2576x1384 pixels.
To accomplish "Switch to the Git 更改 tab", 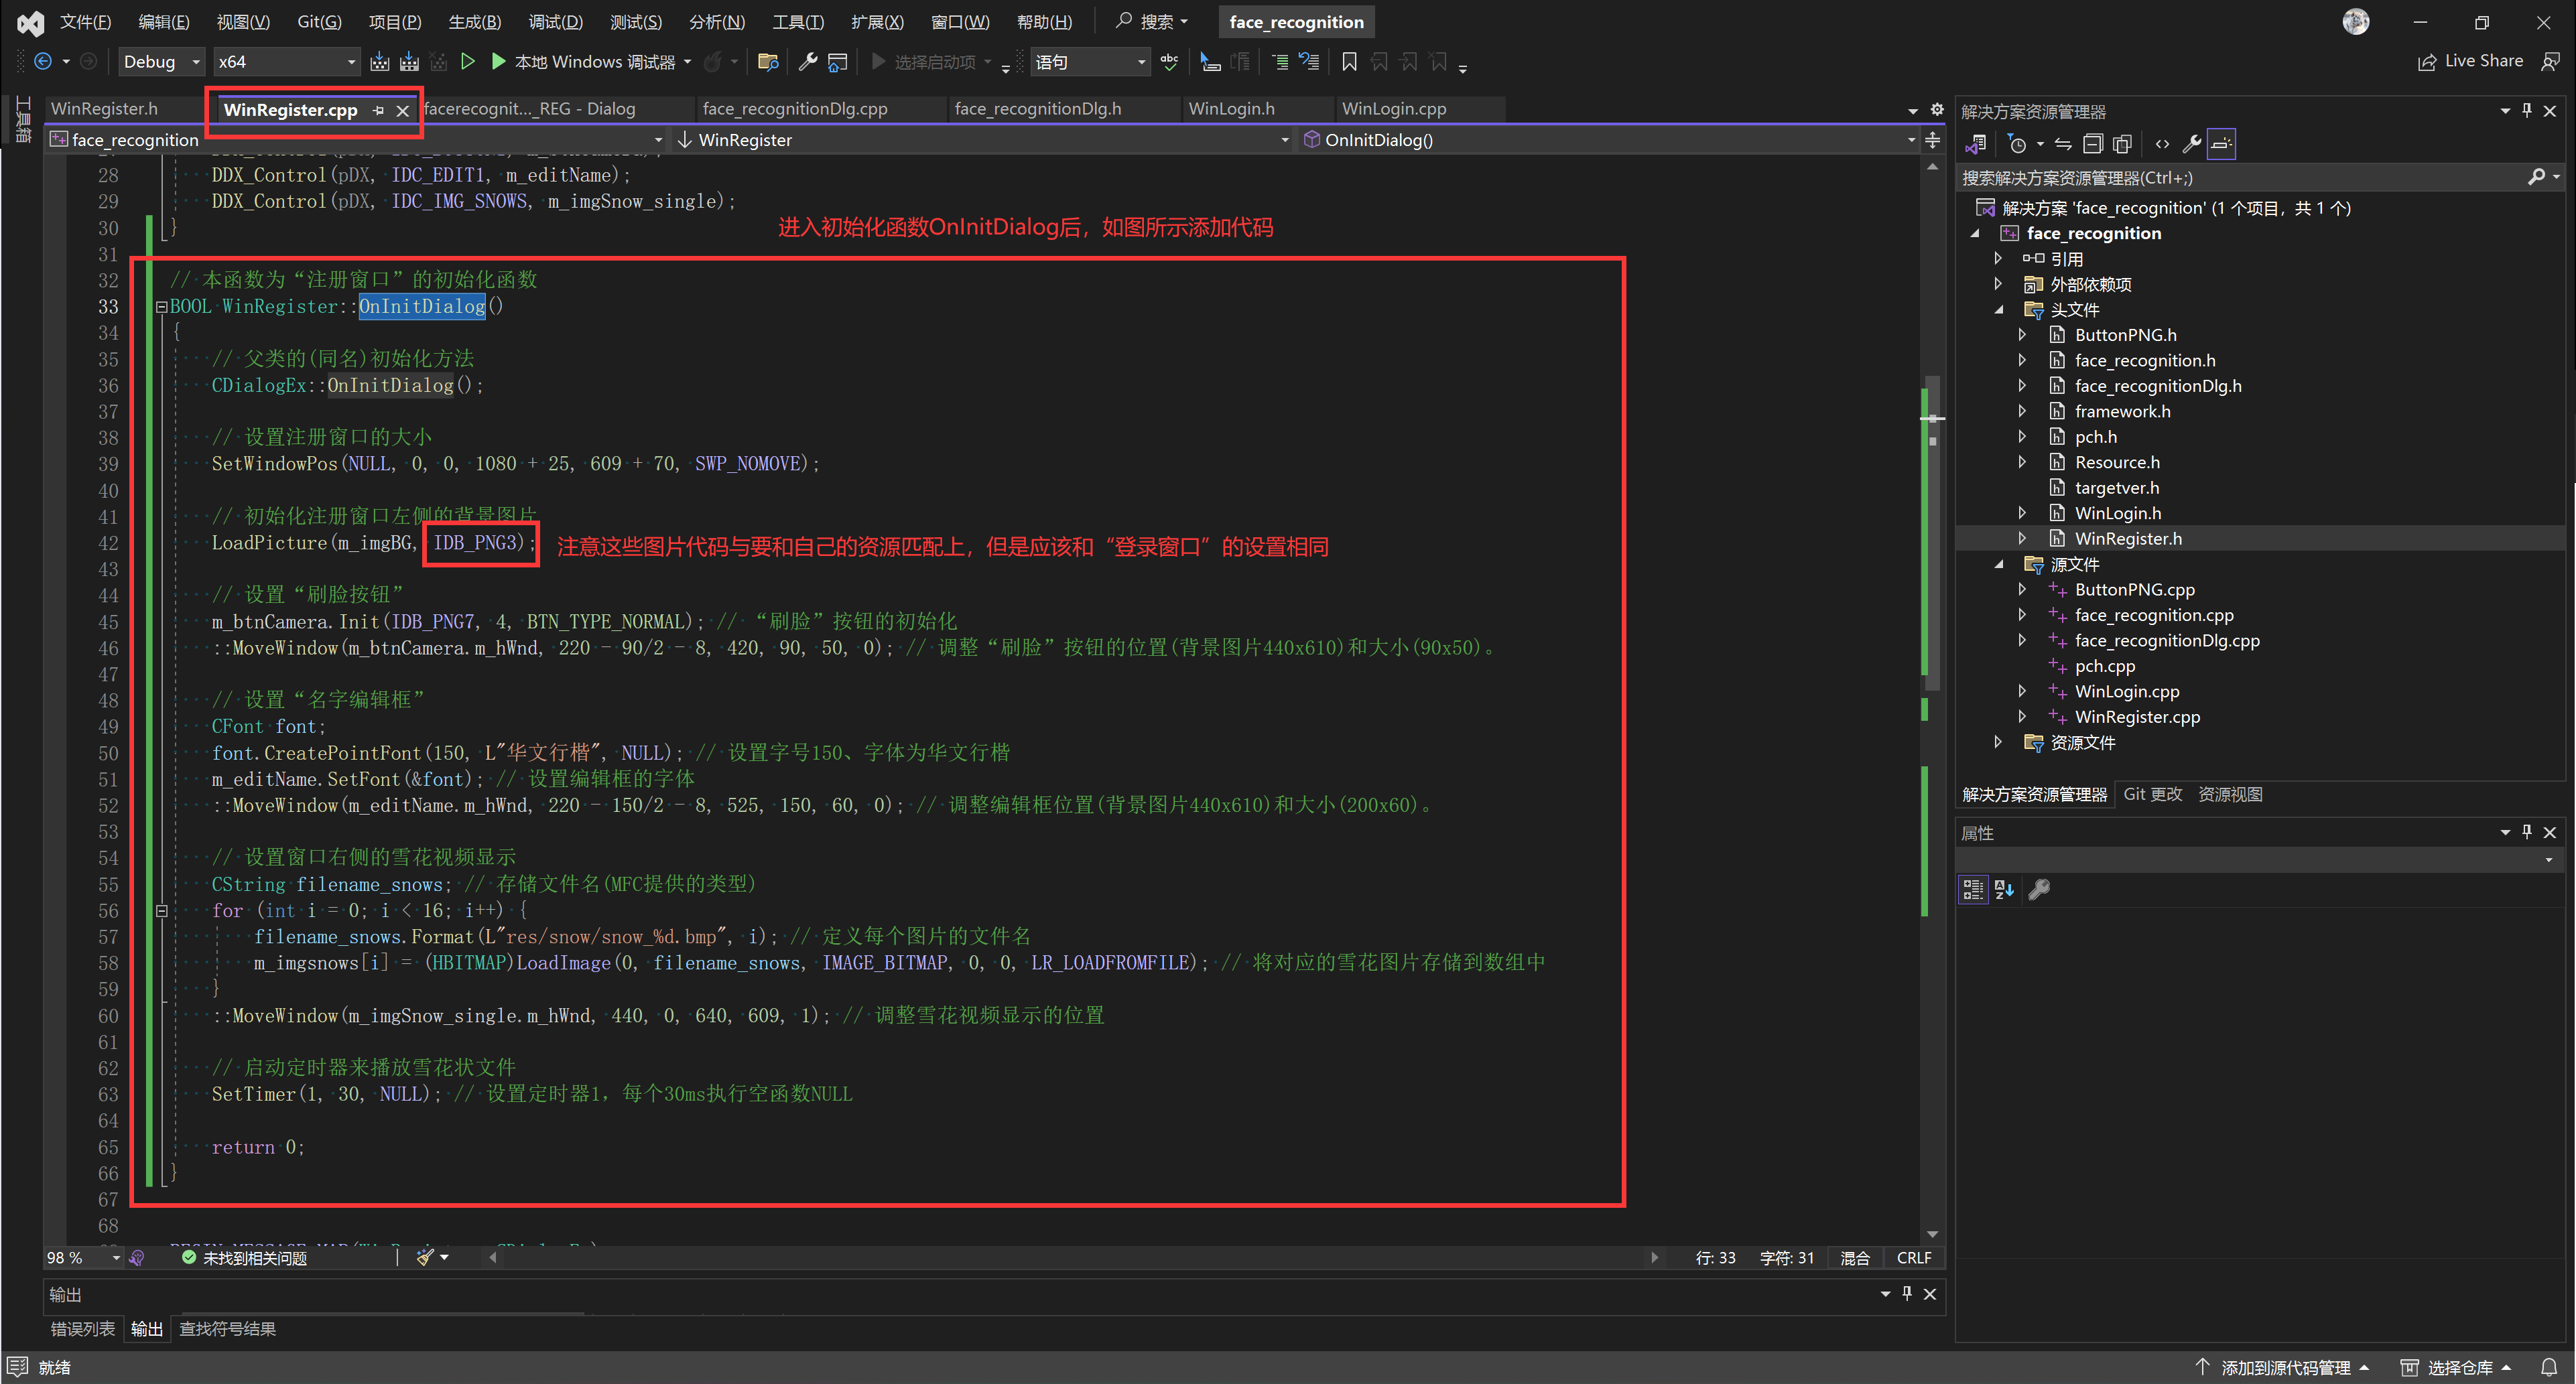I will [x=2152, y=794].
